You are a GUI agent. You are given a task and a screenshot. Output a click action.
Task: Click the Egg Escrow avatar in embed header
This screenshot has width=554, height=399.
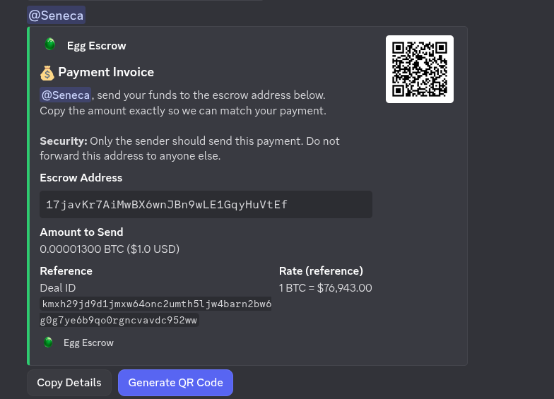(49, 45)
